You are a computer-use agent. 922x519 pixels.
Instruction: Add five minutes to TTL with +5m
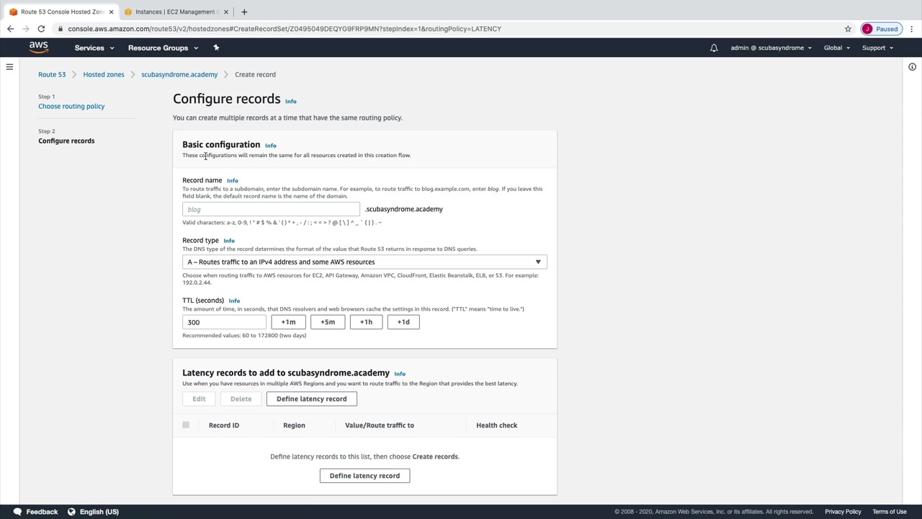(x=328, y=322)
